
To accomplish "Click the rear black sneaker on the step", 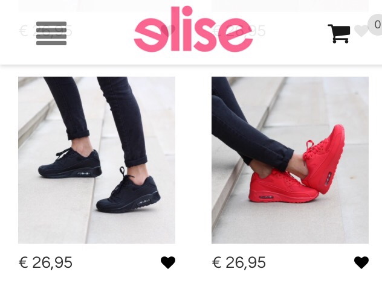I will pyautogui.click(x=70, y=163).
